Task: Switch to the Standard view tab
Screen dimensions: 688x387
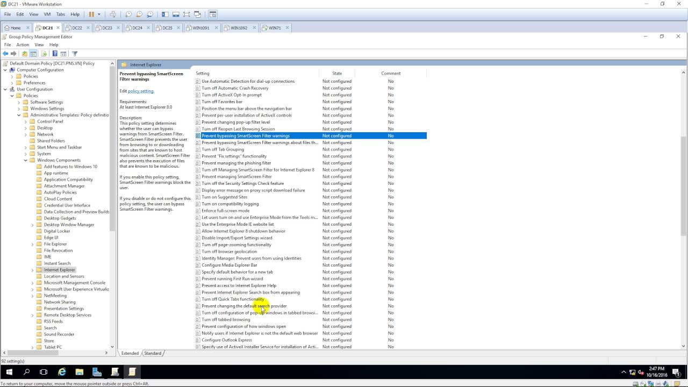Action: tap(153, 353)
